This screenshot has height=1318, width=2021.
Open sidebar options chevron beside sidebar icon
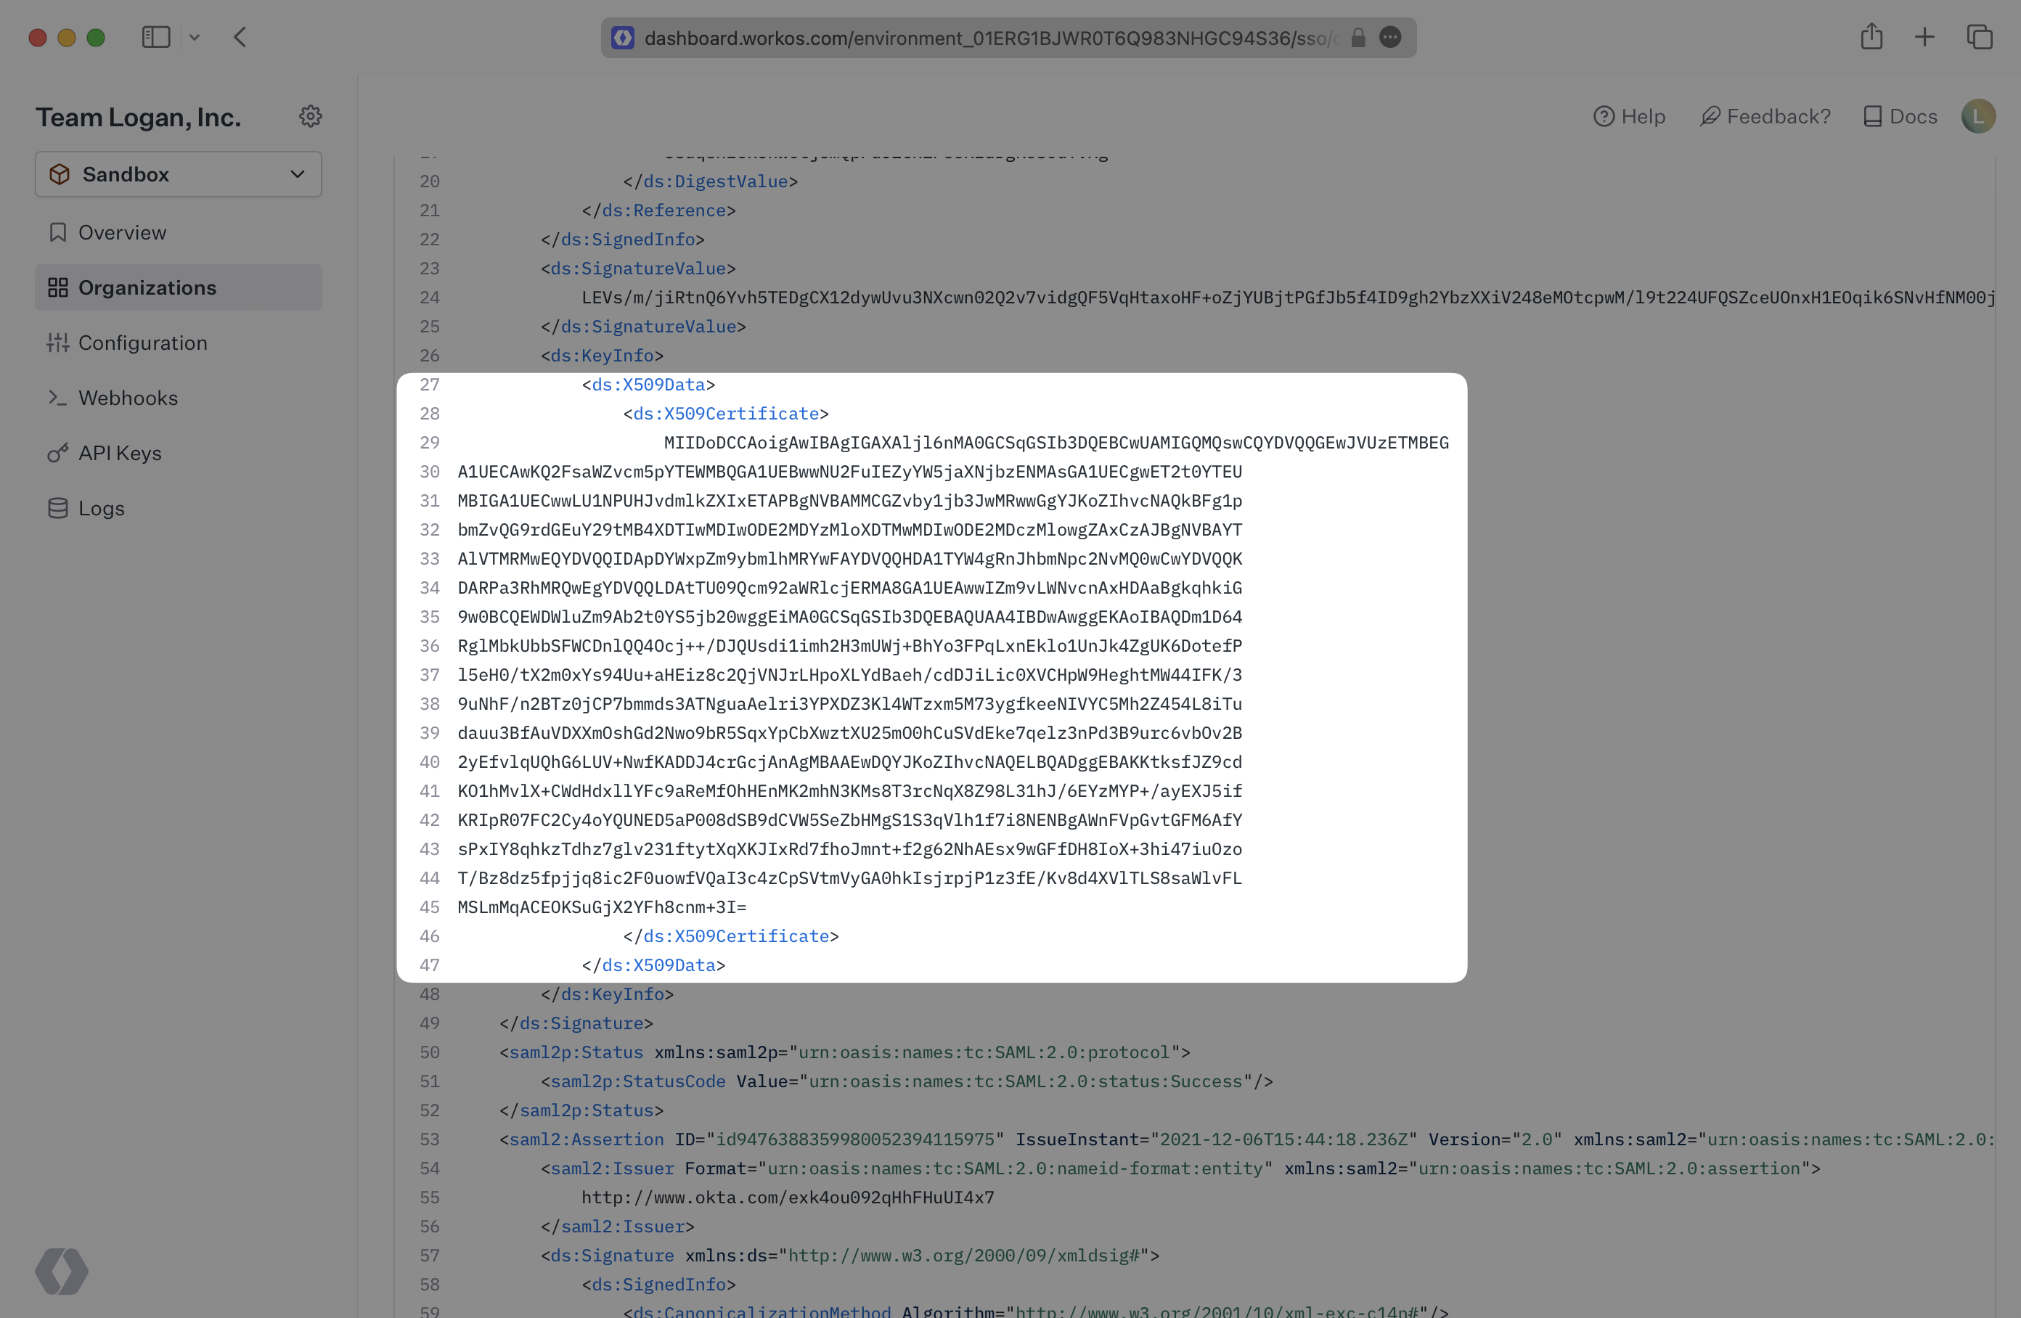pos(195,37)
